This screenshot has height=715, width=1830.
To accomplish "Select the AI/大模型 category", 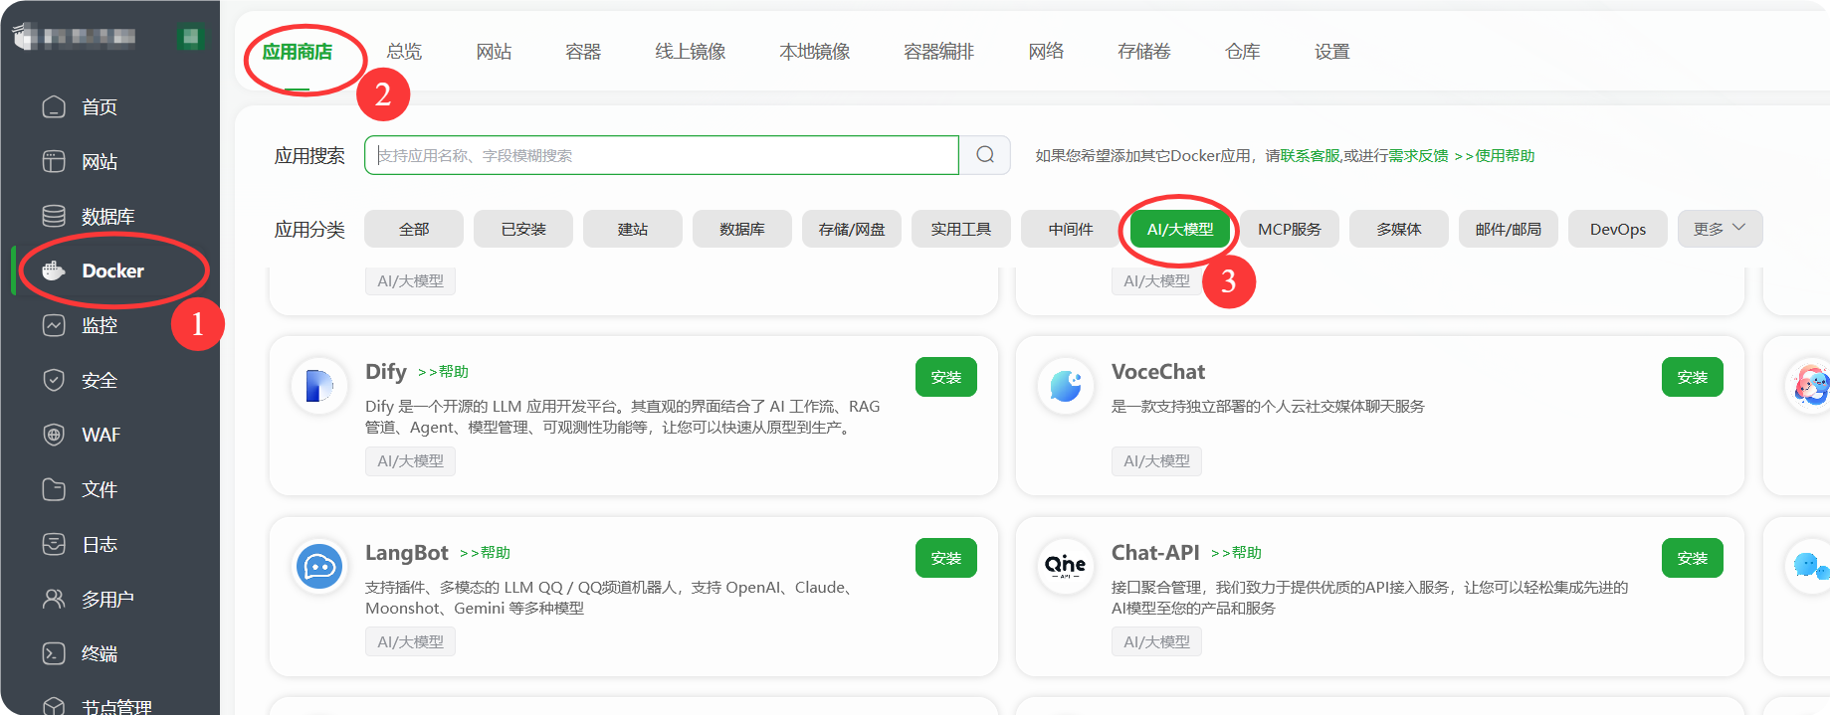I will click(x=1180, y=229).
